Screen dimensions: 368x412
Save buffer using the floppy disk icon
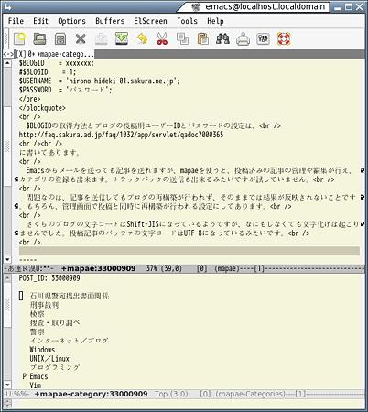(x=60, y=39)
